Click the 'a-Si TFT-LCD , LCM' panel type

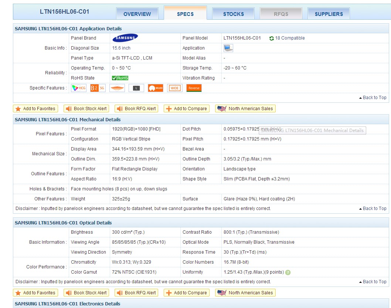[x=132, y=58]
